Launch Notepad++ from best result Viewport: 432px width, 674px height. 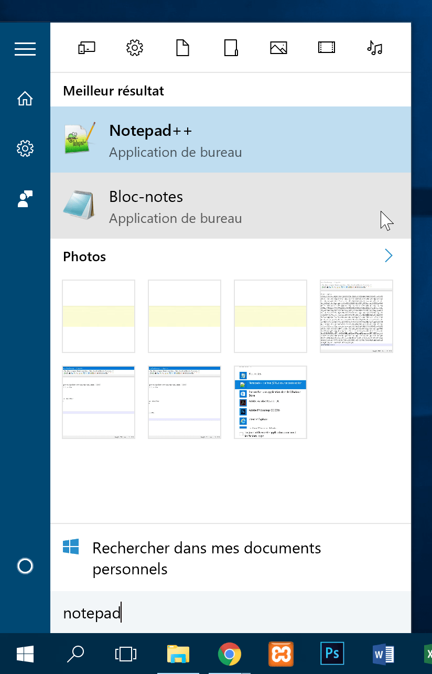point(231,140)
